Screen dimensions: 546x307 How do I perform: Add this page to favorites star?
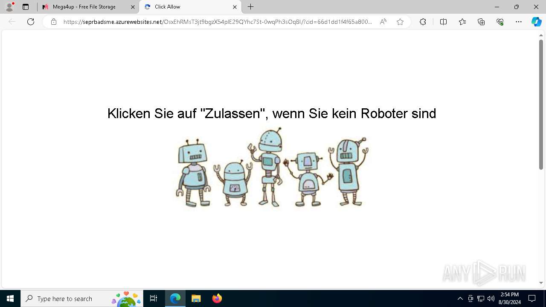point(400,22)
